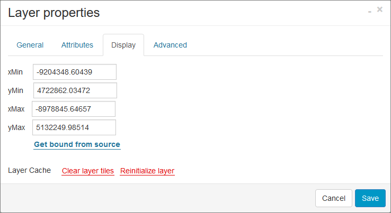Viewport: 391px width, 213px height.
Task: Cancel the layer property changes
Action: [x=334, y=198]
